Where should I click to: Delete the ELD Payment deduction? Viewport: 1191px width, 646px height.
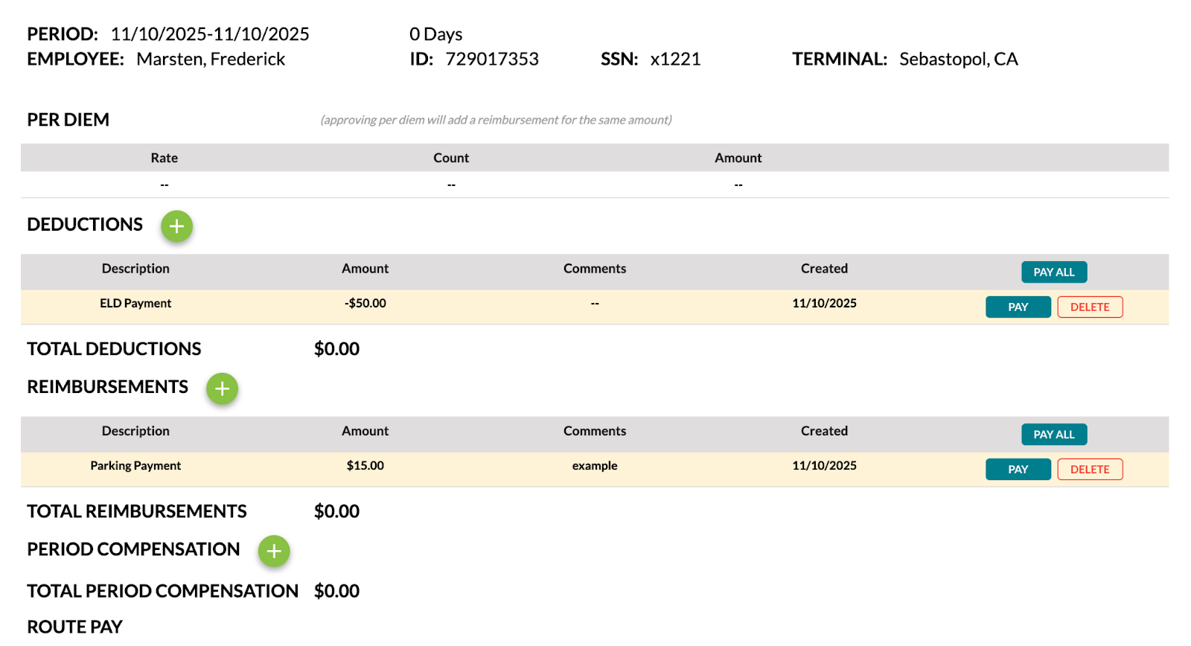[x=1090, y=307]
